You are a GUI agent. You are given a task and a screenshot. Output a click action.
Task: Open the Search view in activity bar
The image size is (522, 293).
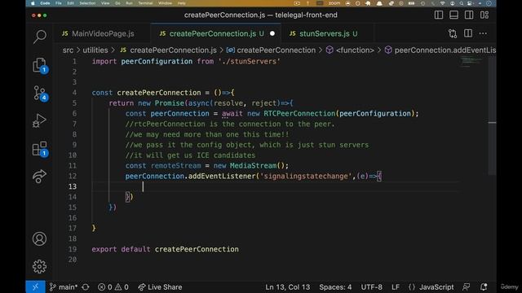40,37
